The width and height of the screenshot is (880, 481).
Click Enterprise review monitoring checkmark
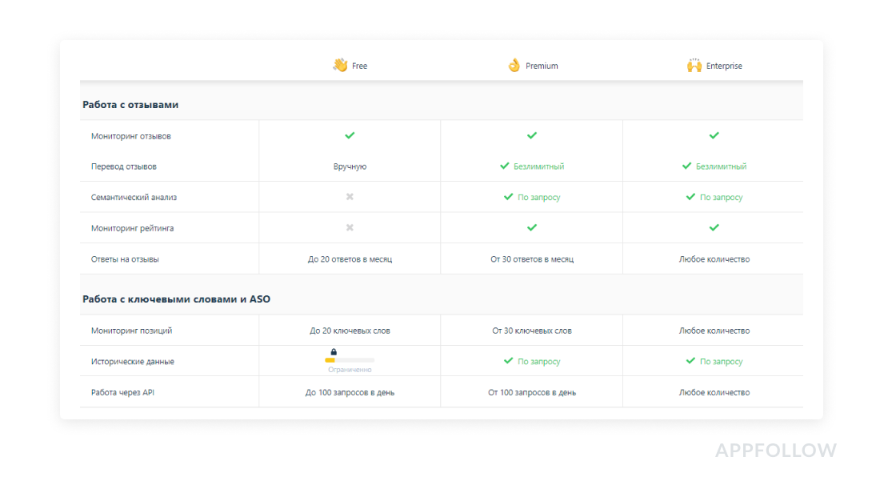(x=714, y=135)
